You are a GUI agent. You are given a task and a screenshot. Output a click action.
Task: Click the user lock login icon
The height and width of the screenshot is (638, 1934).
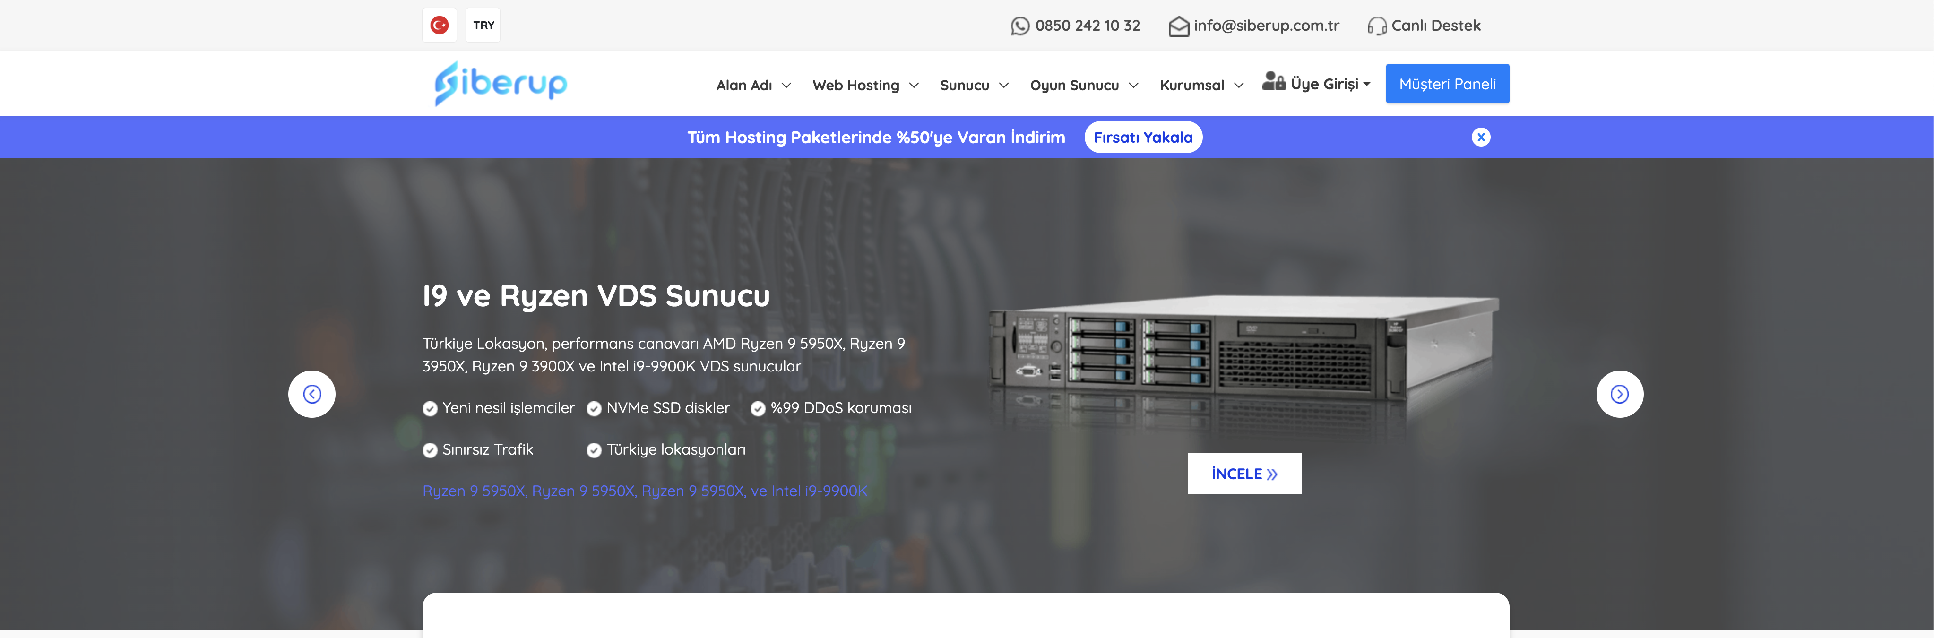click(x=1273, y=81)
